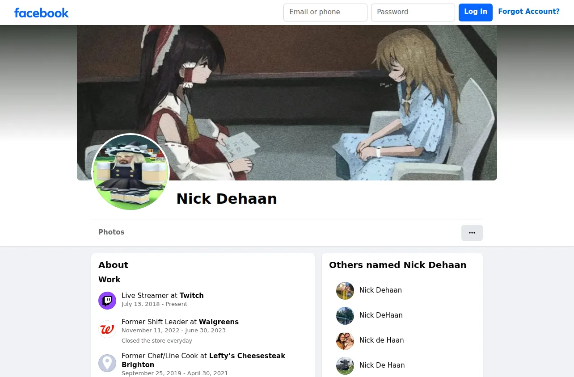Open the 'Nick DeHaan' name link

(x=381, y=315)
